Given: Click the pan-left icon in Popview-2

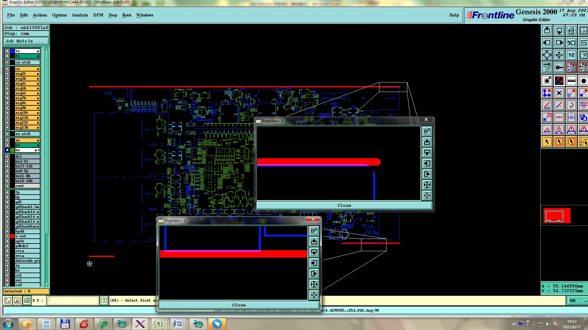Looking at the screenshot, I should pos(314,263).
